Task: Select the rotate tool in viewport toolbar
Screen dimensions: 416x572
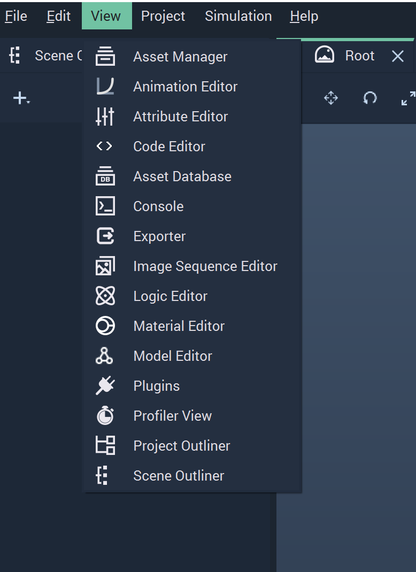Action: [369, 98]
